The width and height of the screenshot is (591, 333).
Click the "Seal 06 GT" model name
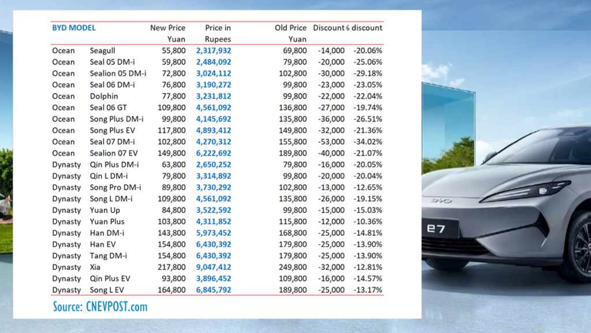click(108, 108)
